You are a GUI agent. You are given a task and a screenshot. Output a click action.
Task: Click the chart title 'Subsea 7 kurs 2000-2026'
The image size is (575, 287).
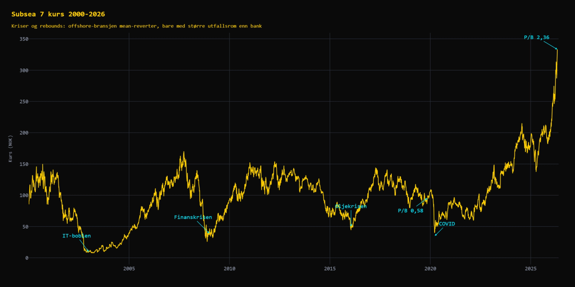click(x=58, y=14)
